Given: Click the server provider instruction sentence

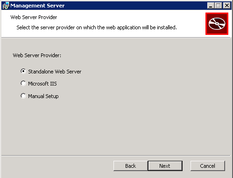Looking at the screenshot, I should (x=97, y=27).
